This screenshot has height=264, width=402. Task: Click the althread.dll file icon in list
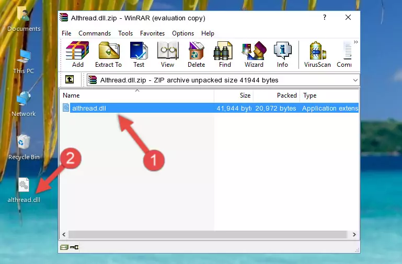point(66,107)
